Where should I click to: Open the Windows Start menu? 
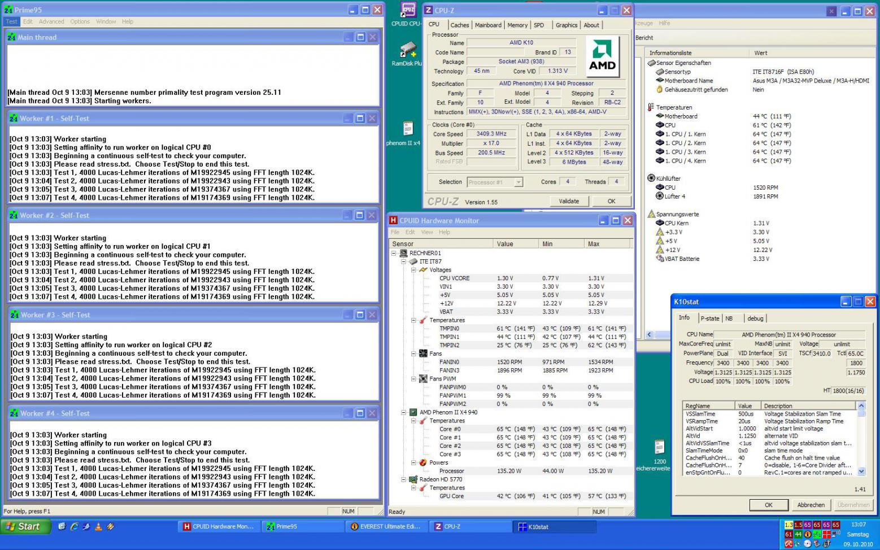[x=25, y=526]
